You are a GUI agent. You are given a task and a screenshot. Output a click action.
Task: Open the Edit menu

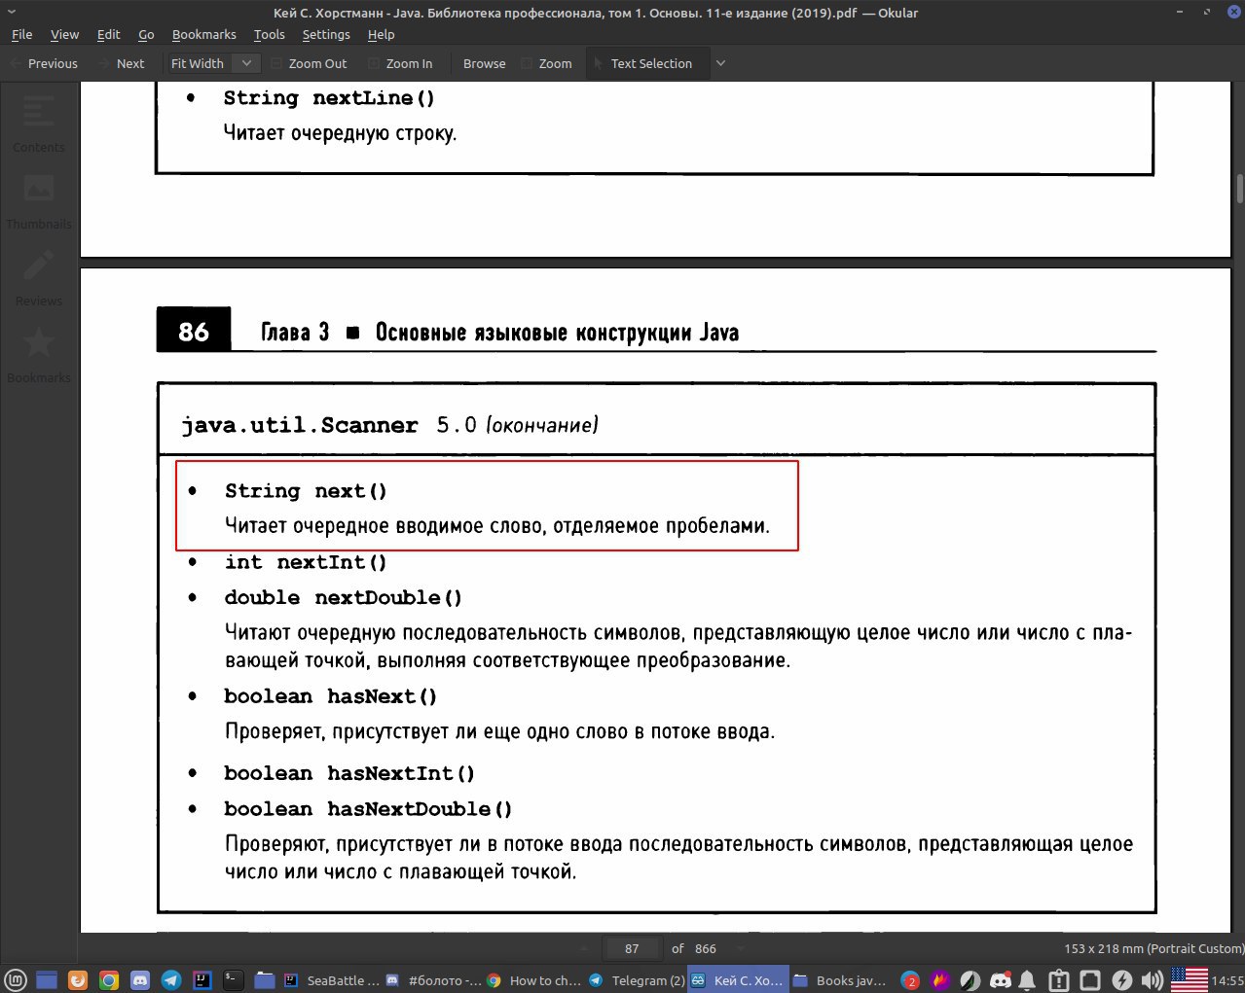pos(108,34)
